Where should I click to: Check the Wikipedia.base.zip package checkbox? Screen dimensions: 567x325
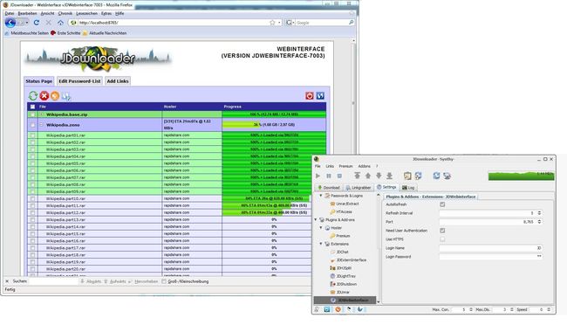pos(32,114)
